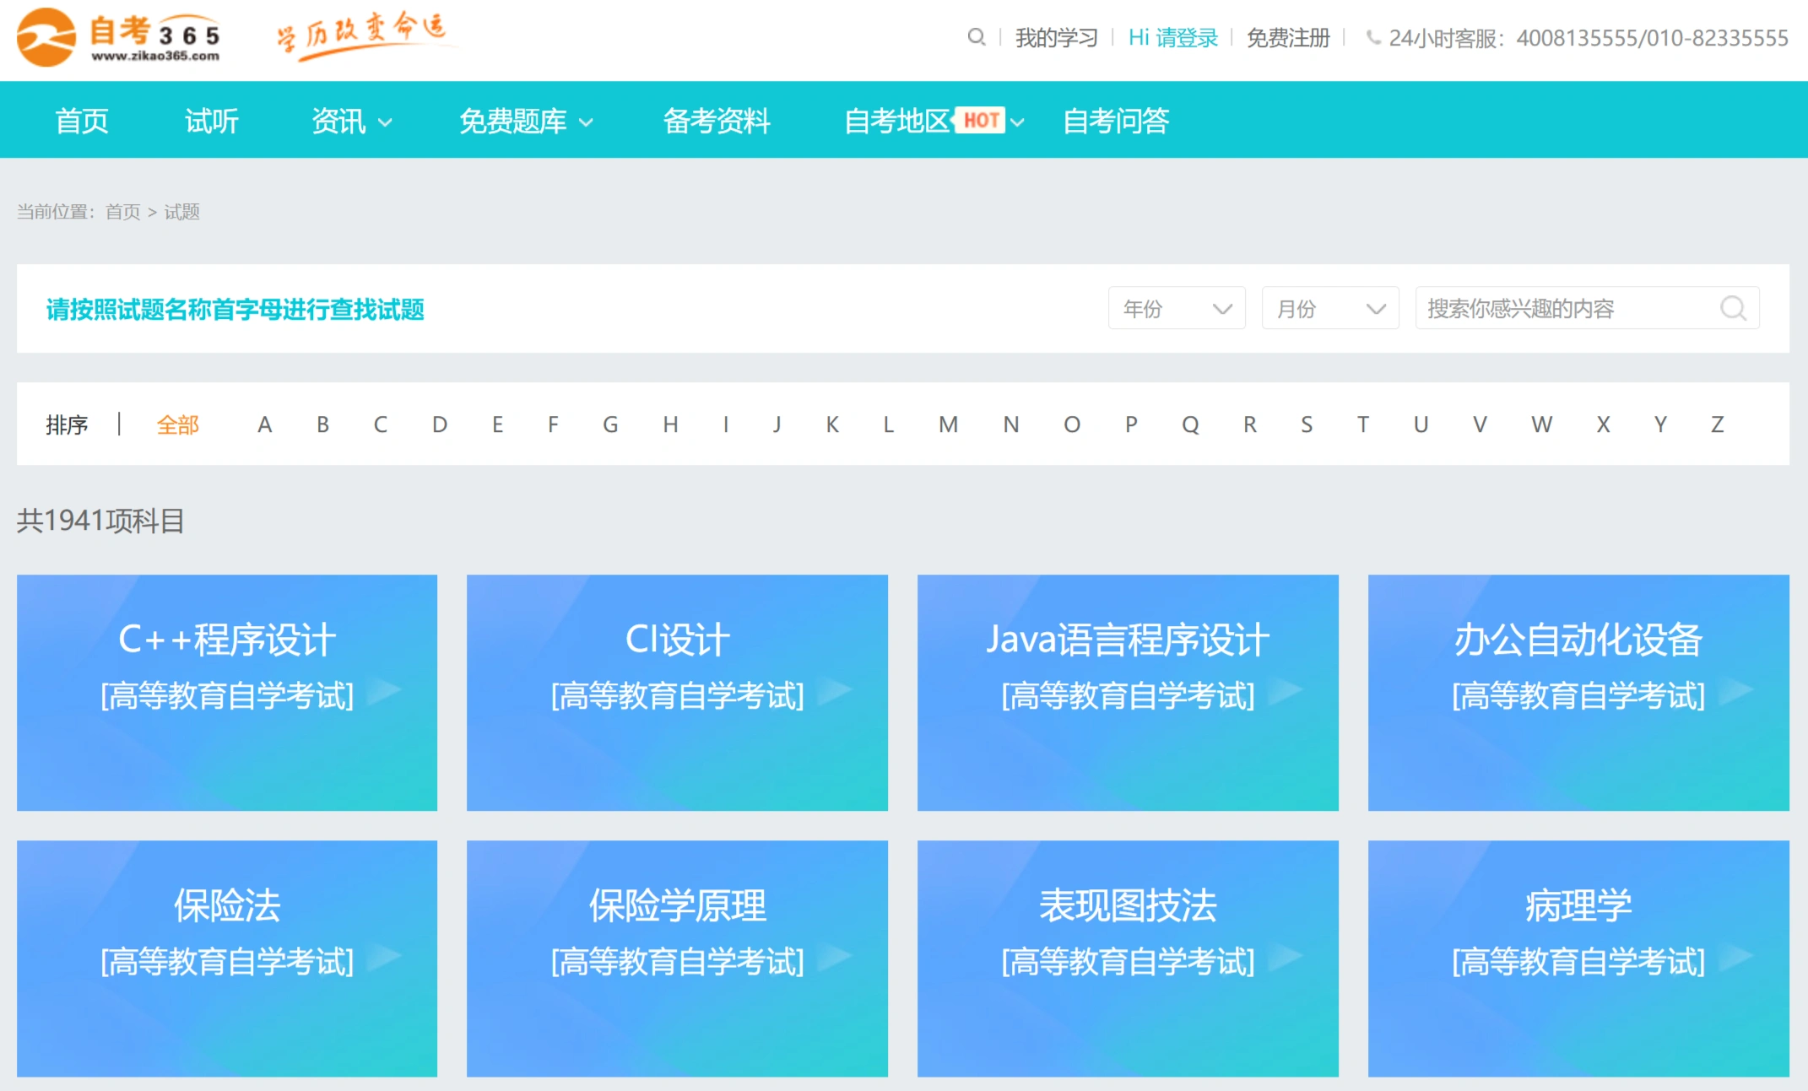Open 自考问答 in navigation

pos(1116,122)
